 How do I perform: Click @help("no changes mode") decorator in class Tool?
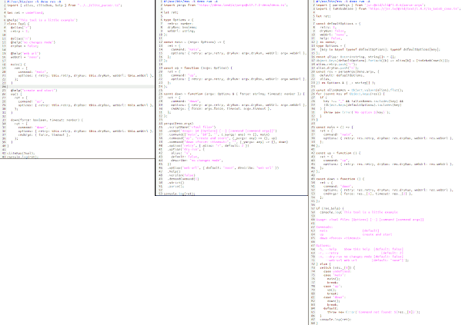(33, 42)
